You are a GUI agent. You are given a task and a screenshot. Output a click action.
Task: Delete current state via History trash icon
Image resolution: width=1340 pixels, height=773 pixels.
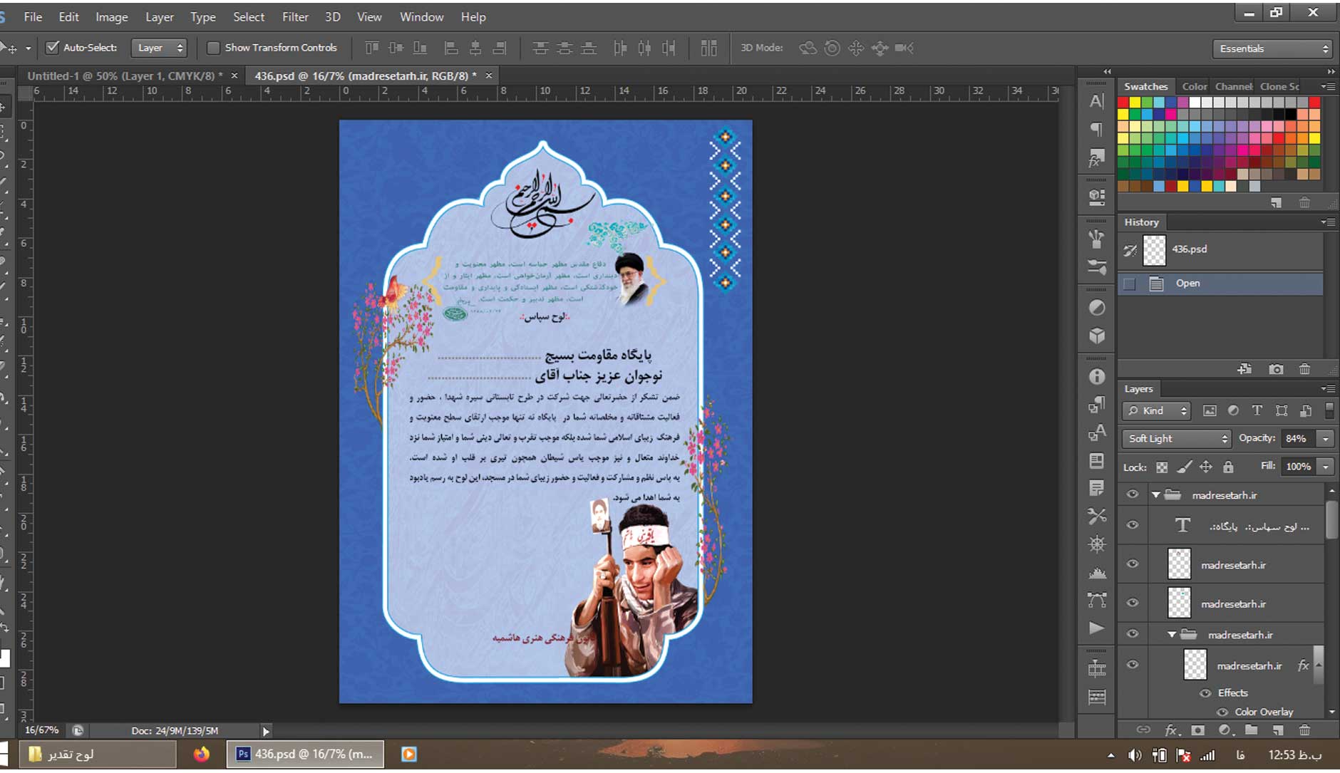point(1304,369)
